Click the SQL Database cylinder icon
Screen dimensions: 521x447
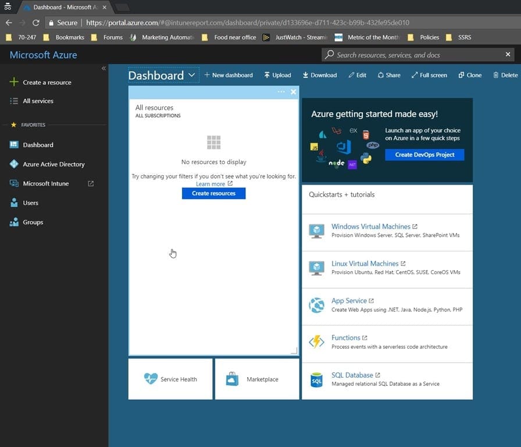tap(317, 380)
